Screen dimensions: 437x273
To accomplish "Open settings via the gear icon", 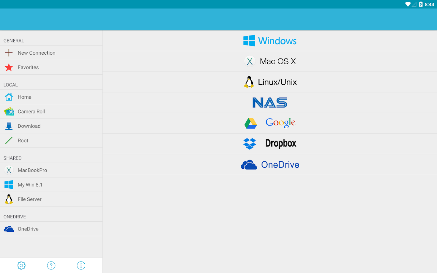I will click(21, 265).
